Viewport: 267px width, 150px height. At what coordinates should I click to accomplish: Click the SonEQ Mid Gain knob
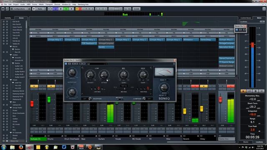[x=123, y=75]
